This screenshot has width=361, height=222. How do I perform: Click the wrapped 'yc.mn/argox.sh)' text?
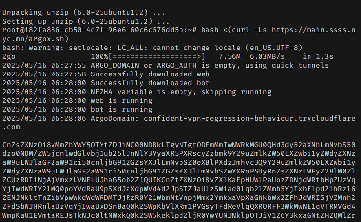coord(35,39)
